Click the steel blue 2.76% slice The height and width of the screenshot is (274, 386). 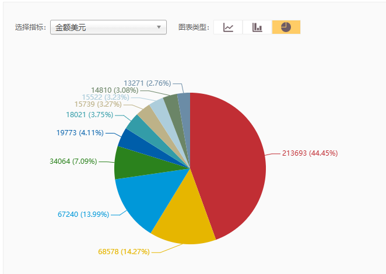pyautogui.click(x=184, y=100)
